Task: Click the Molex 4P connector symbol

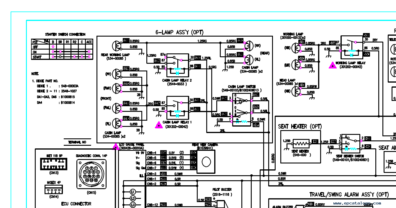Action: click(x=53, y=190)
